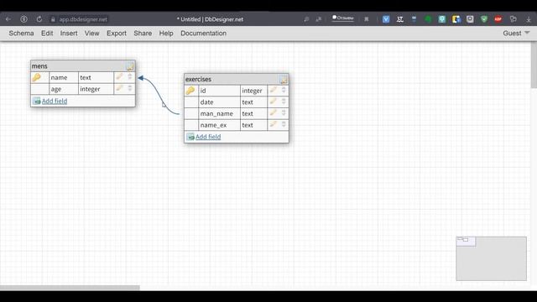Open the Edit menu

[47, 34]
